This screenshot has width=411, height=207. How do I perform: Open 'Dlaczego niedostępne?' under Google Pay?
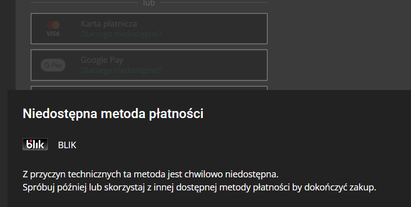tap(121, 70)
